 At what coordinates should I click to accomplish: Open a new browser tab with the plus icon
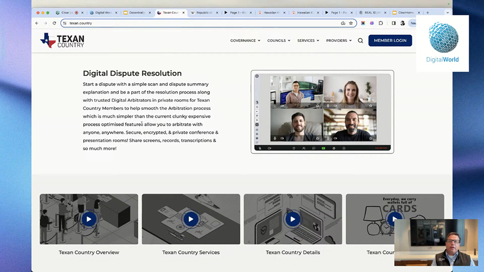[427, 13]
